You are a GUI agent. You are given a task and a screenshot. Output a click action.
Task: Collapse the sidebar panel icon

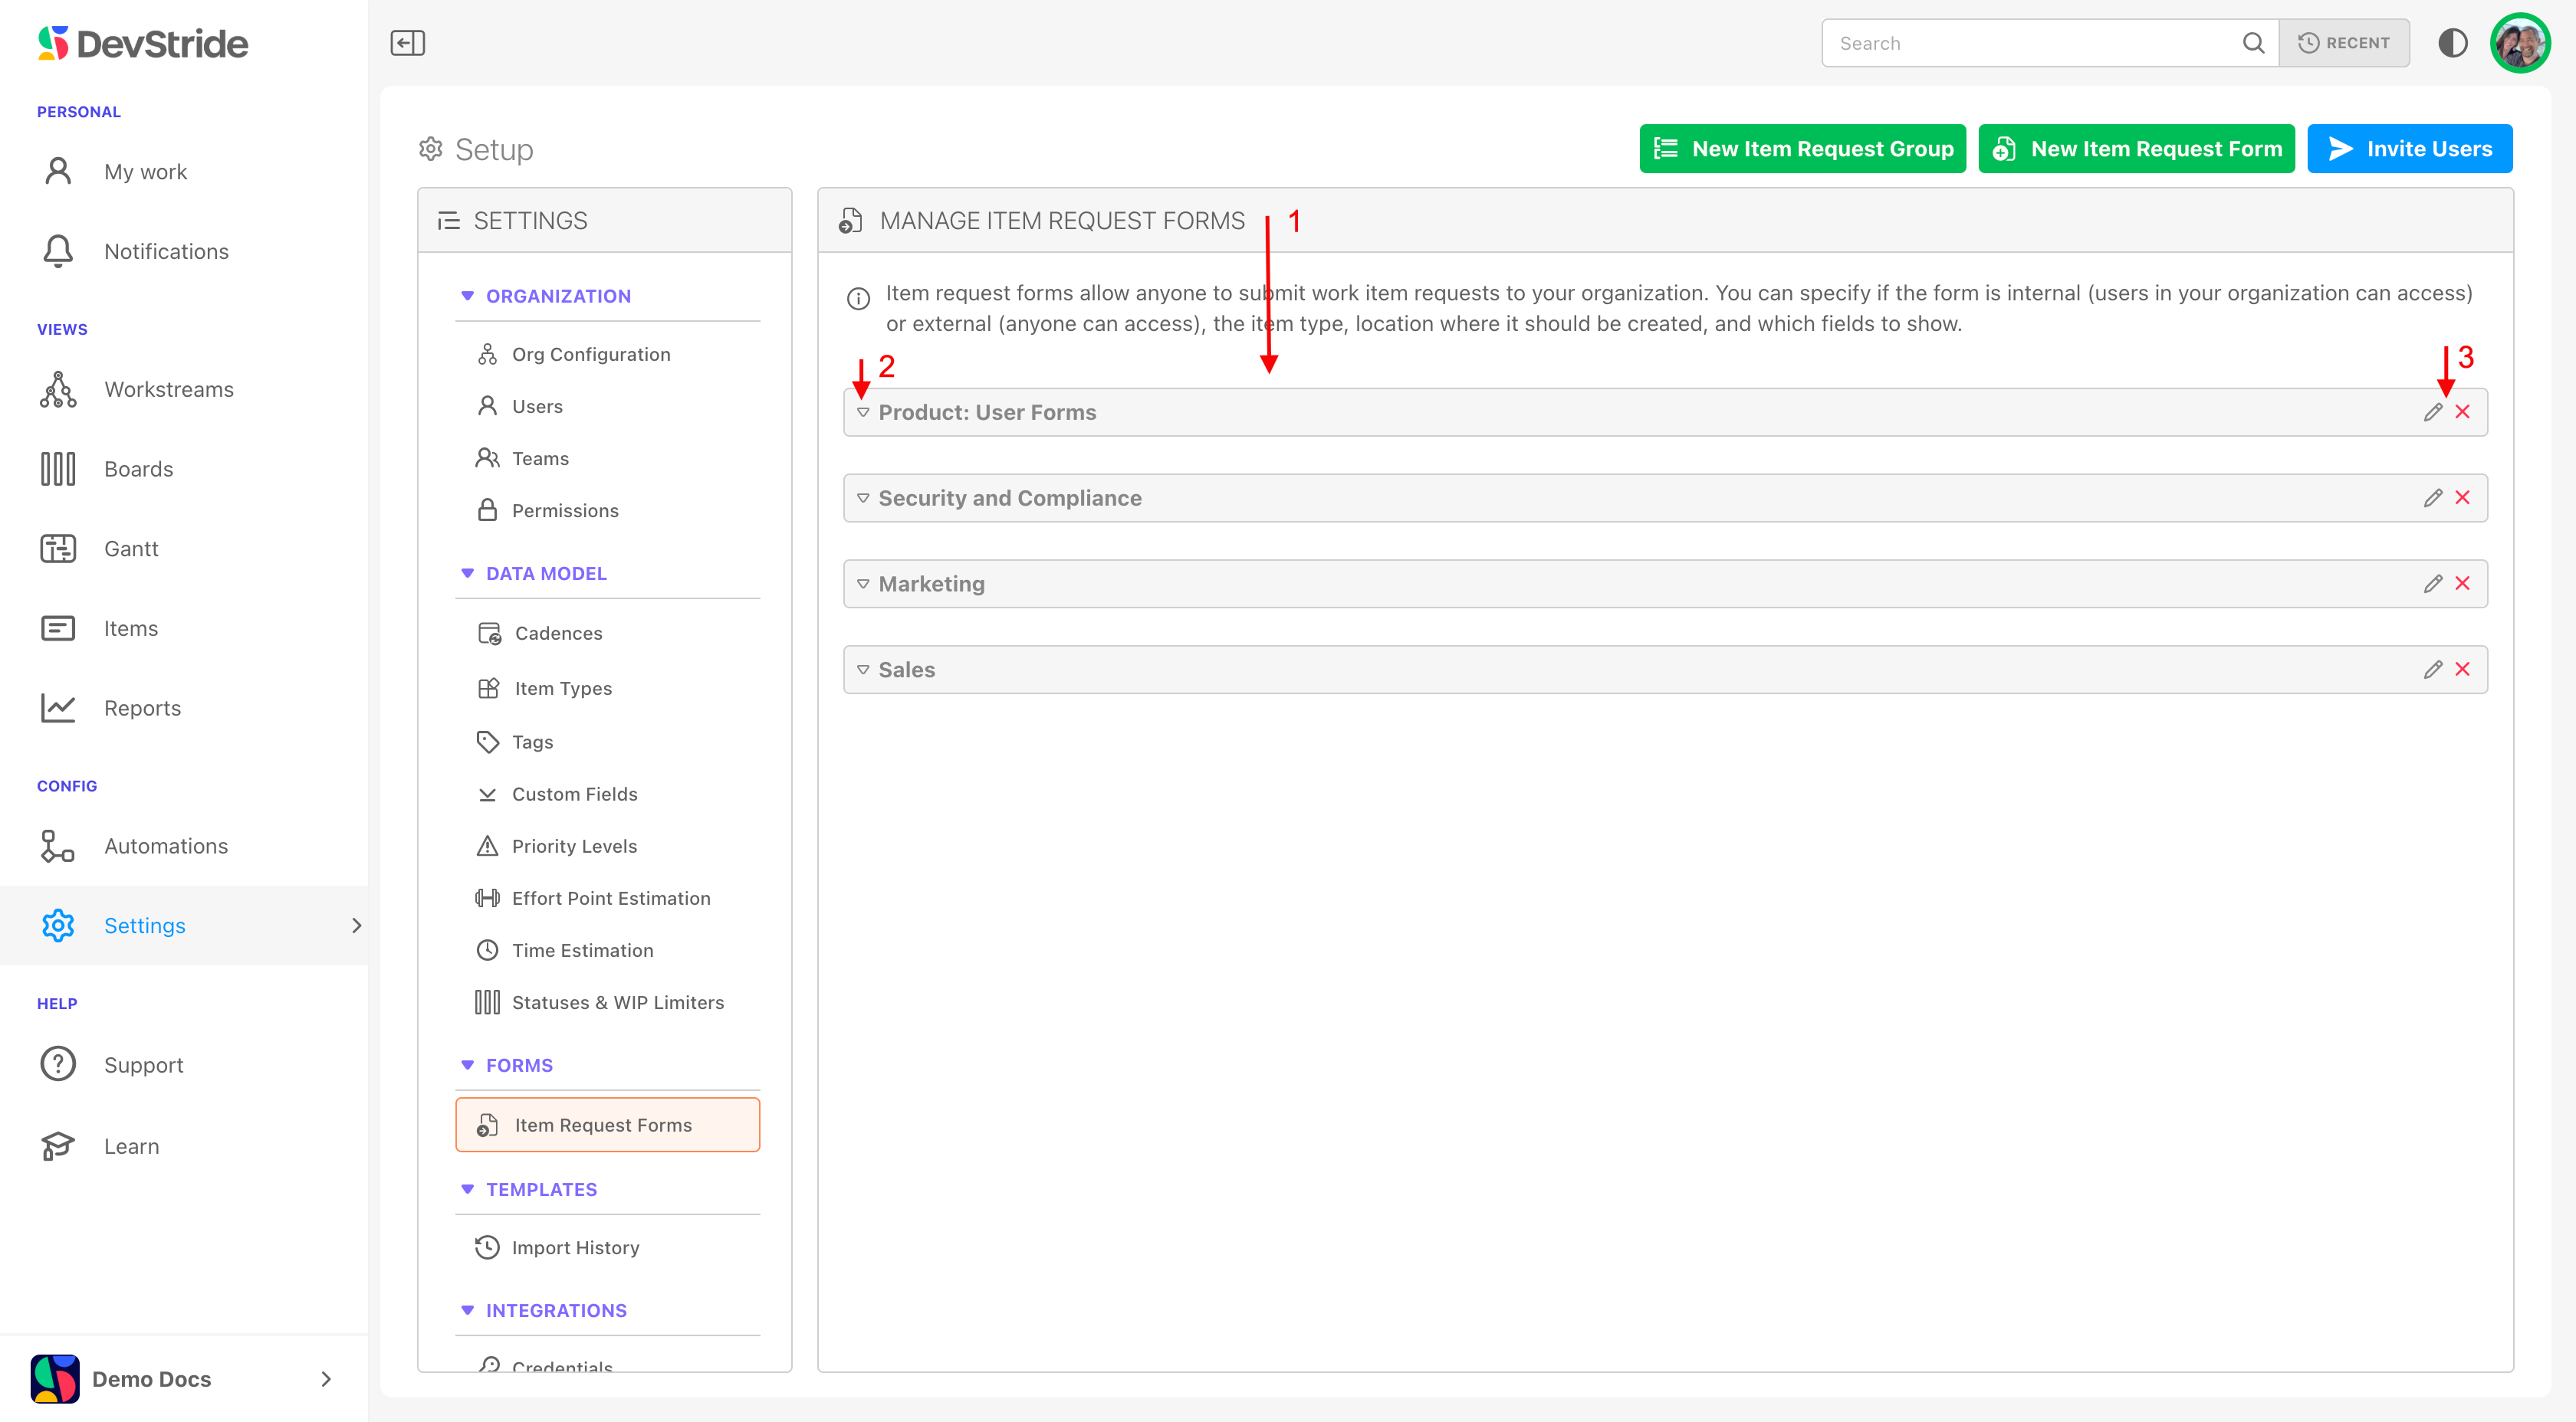point(407,43)
